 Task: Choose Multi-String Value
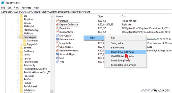click(126, 60)
